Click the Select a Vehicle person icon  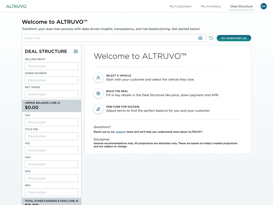[98, 78]
